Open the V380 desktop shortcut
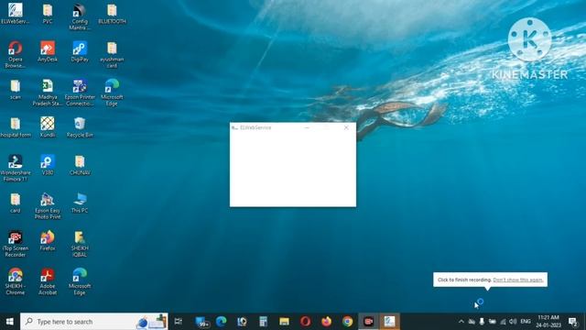Image resolution: width=586 pixels, height=330 pixels. coord(48,165)
